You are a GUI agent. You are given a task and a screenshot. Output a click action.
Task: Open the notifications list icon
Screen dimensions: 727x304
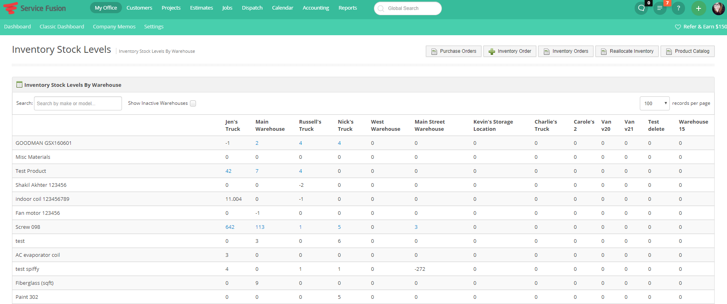click(660, 8)
